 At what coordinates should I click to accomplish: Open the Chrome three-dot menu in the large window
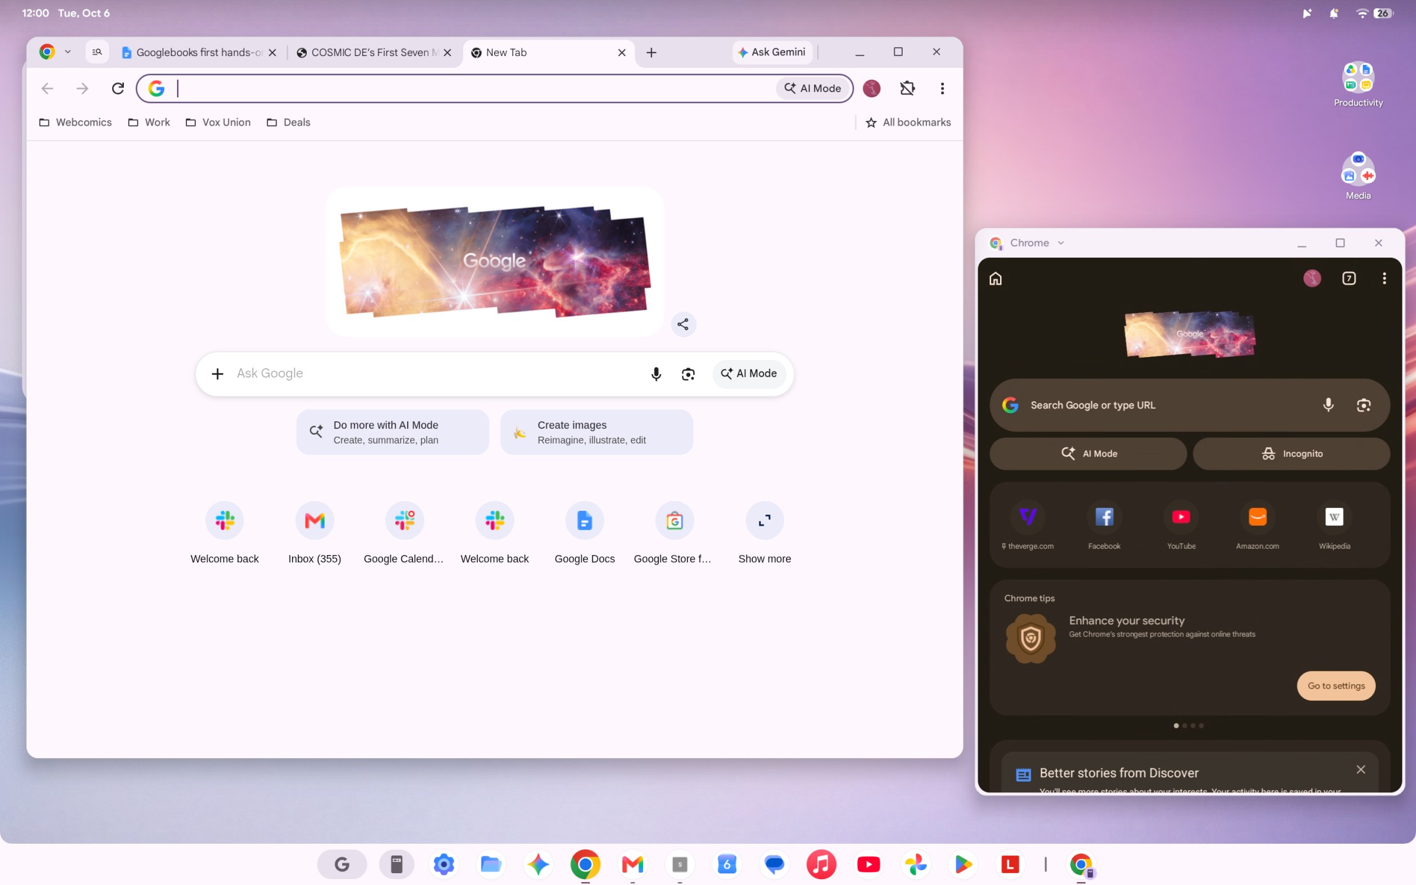[942, 88]
